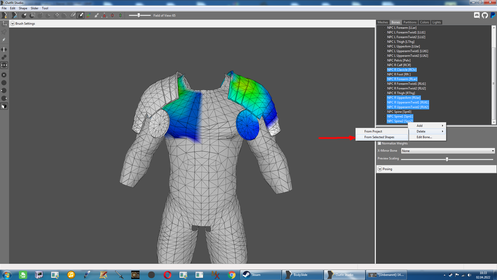Select the Color Paint brush tool
This screenshot has width=497, height=280.
click(89, 15)
